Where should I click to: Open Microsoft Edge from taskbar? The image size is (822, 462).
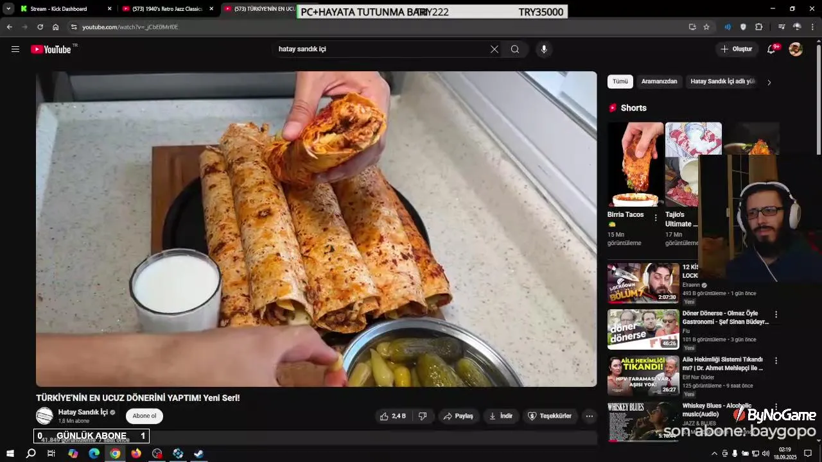coord(94,454)
